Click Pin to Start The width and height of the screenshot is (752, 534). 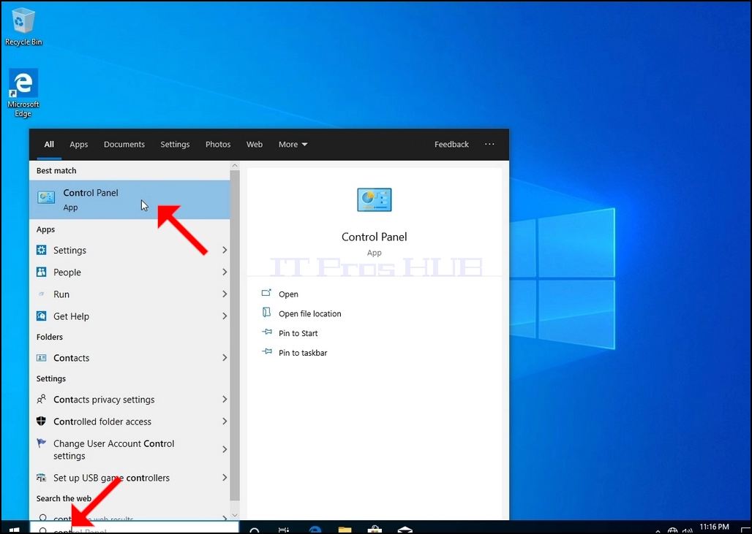pos(298,333)
